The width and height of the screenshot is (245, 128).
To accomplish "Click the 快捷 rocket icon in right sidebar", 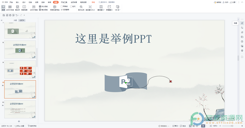I will pos(242,23).
